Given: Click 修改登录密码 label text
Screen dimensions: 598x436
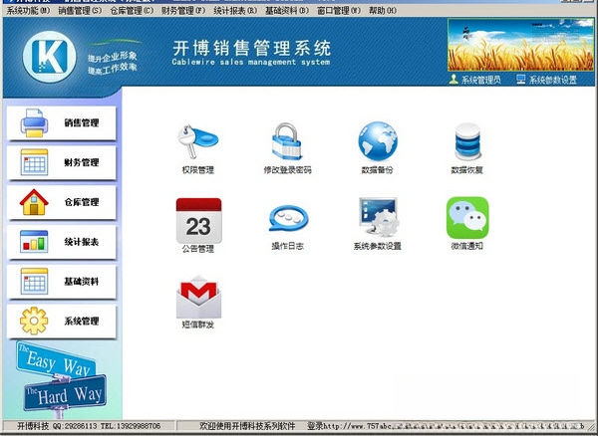Looking at the screenshot, I should point(288,170).
